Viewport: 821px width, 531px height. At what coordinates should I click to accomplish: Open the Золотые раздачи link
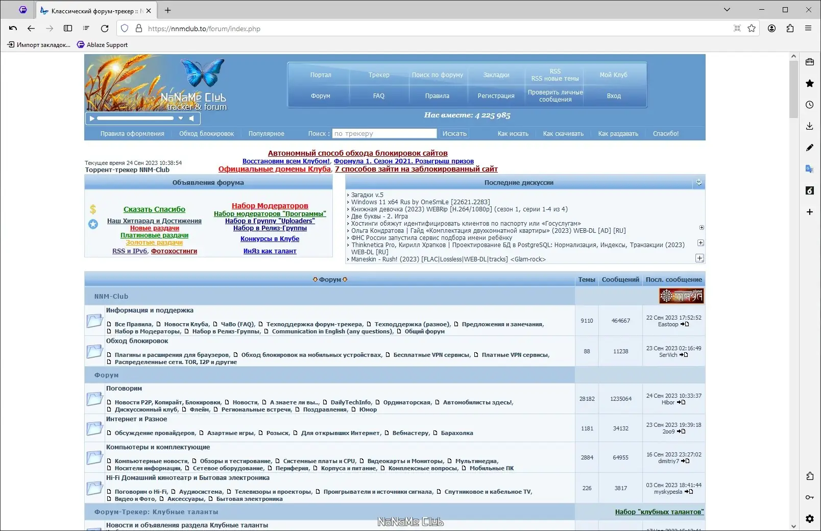pos(154,243)
